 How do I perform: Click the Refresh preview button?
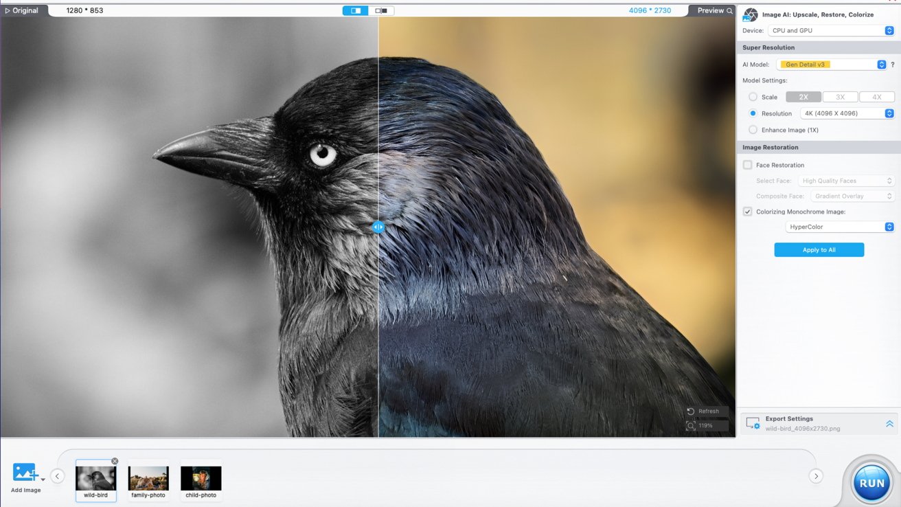point(706,411)
